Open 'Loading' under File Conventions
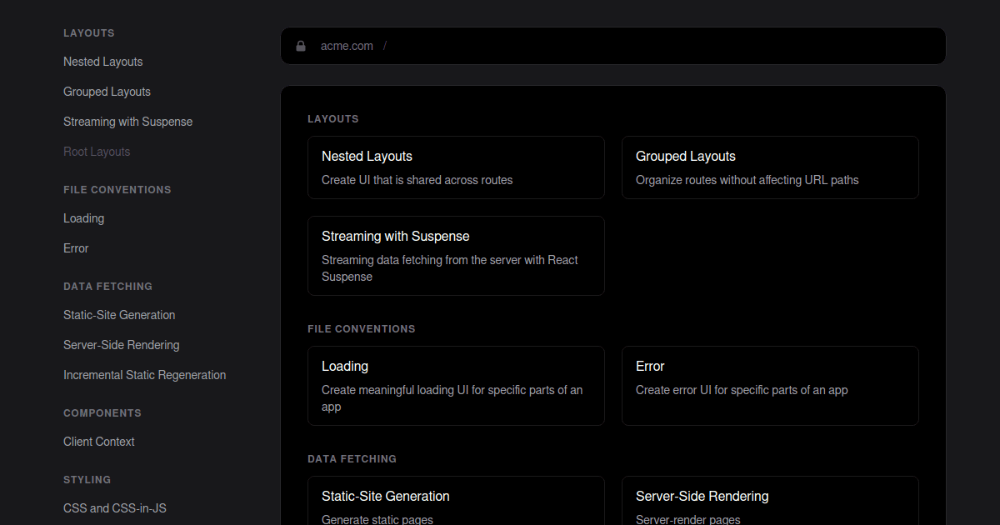 point(83,218)
